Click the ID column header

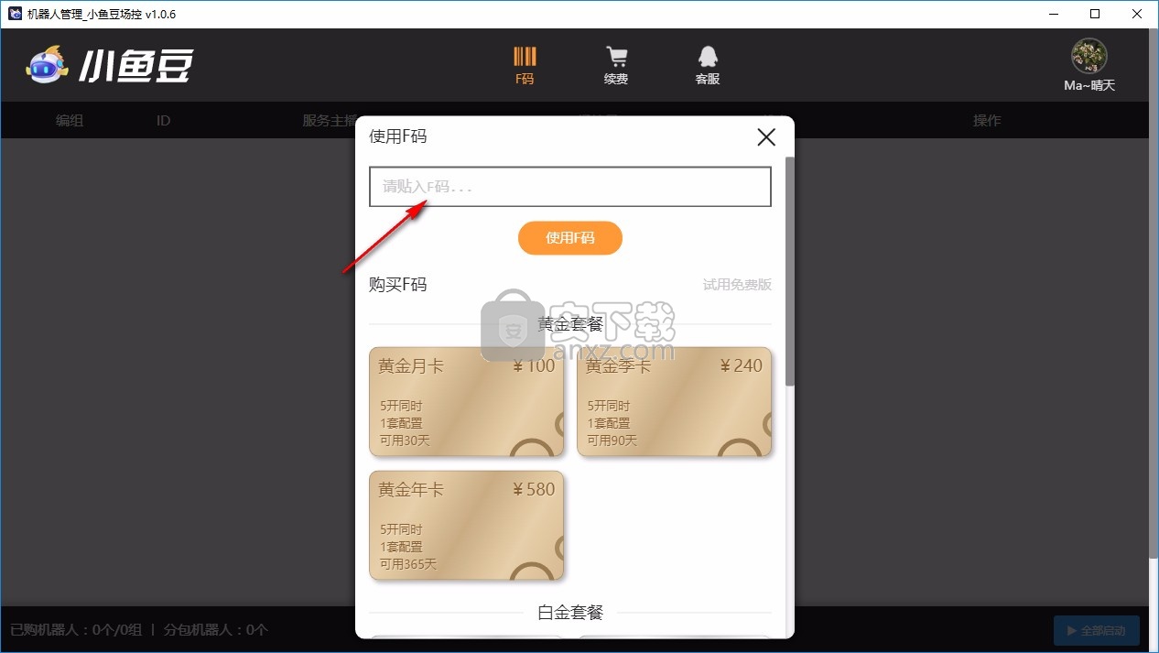pos(163,120)
